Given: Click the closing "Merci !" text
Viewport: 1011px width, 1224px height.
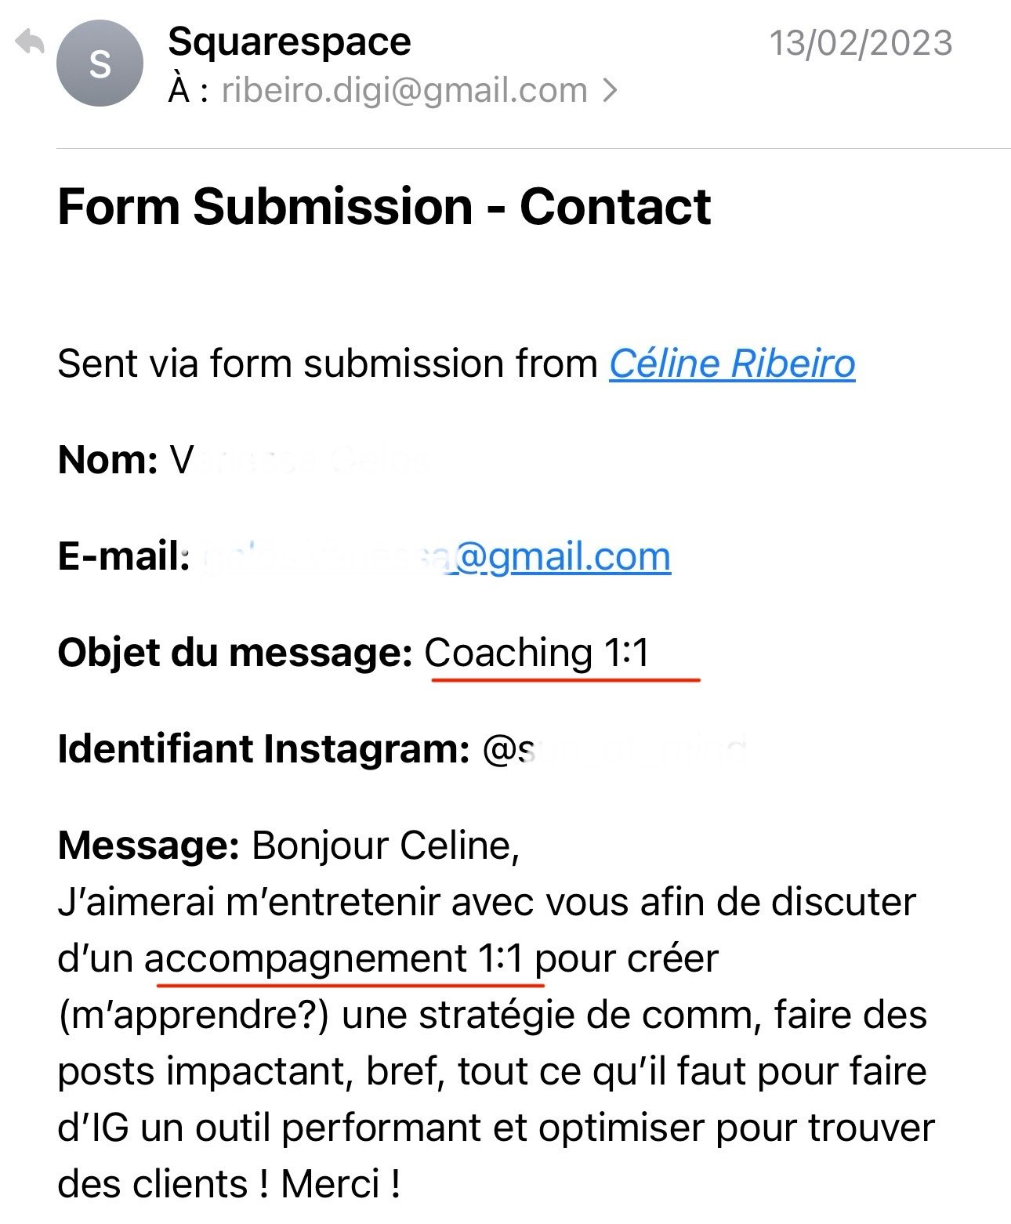Looking at the screenshot, I should coord(341,1183).
